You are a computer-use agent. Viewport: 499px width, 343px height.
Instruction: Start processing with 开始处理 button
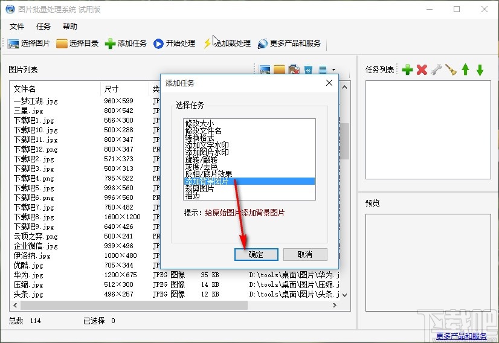(174, 43)
